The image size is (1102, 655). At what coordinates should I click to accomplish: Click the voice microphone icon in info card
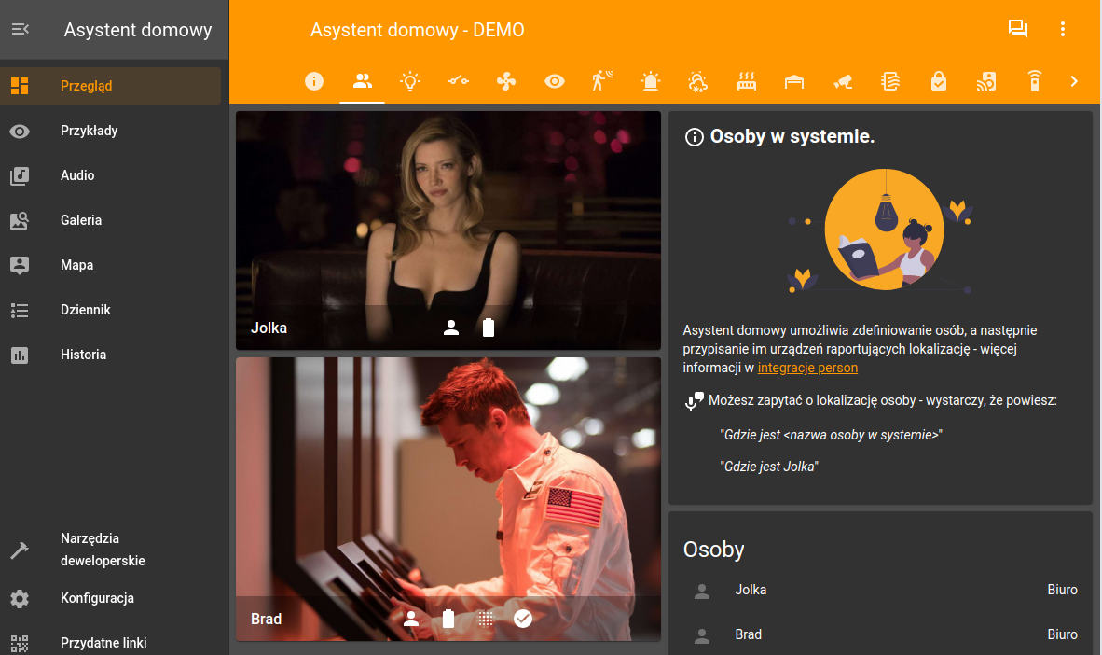(x=695, y=401)
